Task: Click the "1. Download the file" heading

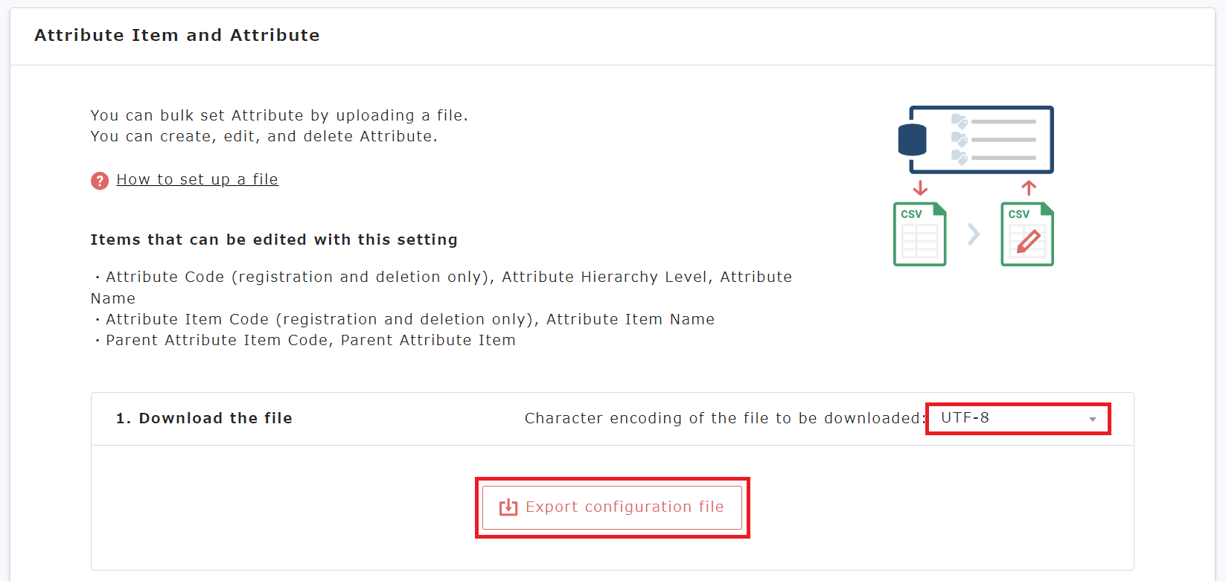Action: coord(204,418)
